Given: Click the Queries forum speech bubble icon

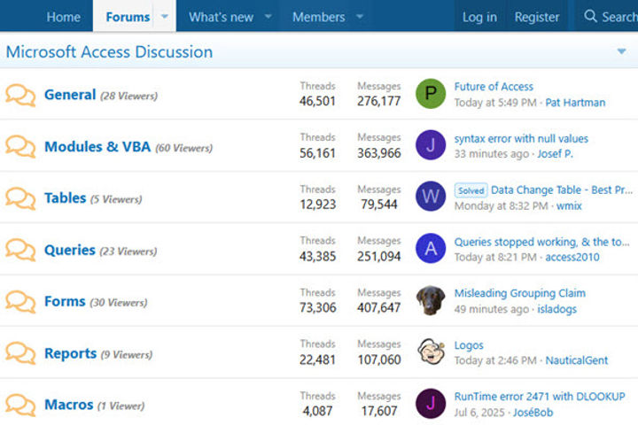Looking at the screenshot, I should click(20, 250).
